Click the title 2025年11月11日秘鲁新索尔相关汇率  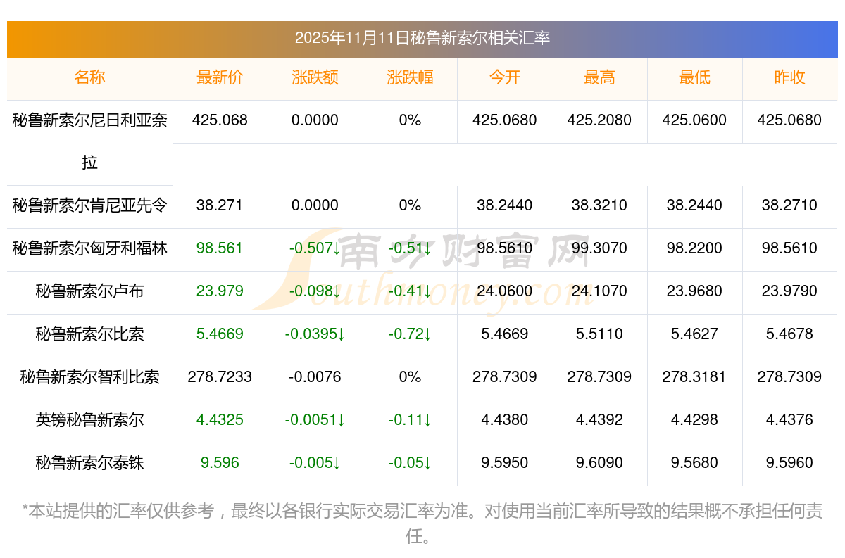pos(423,38)
